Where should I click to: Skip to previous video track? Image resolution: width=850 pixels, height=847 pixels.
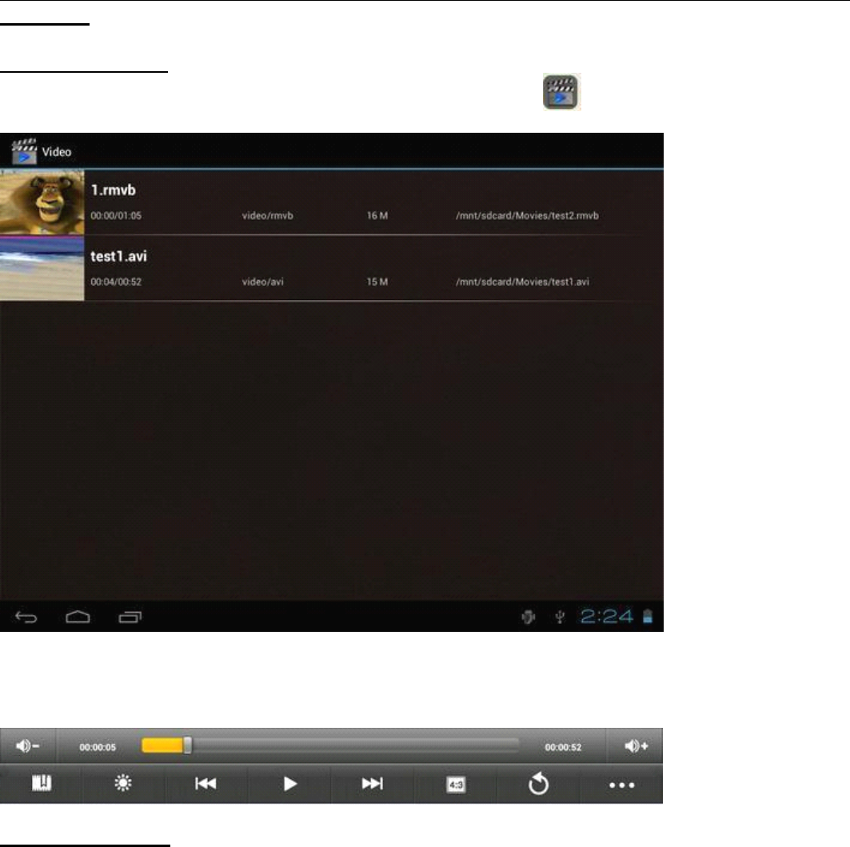(206, 785)
